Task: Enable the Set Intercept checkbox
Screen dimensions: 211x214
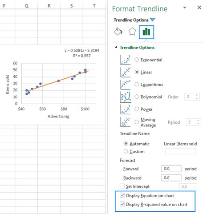Action: [x=122, y=186]
